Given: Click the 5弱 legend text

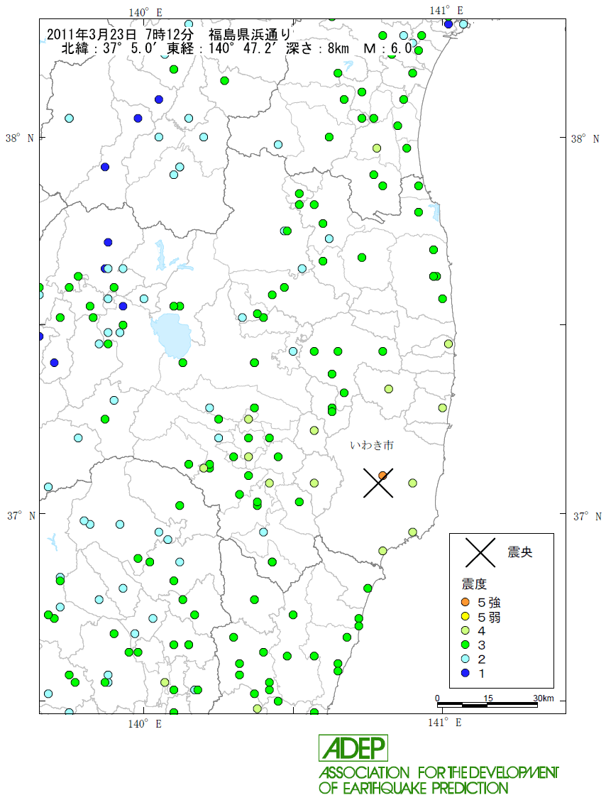Looking at the screenshot, I should click(x=489, y=617).
